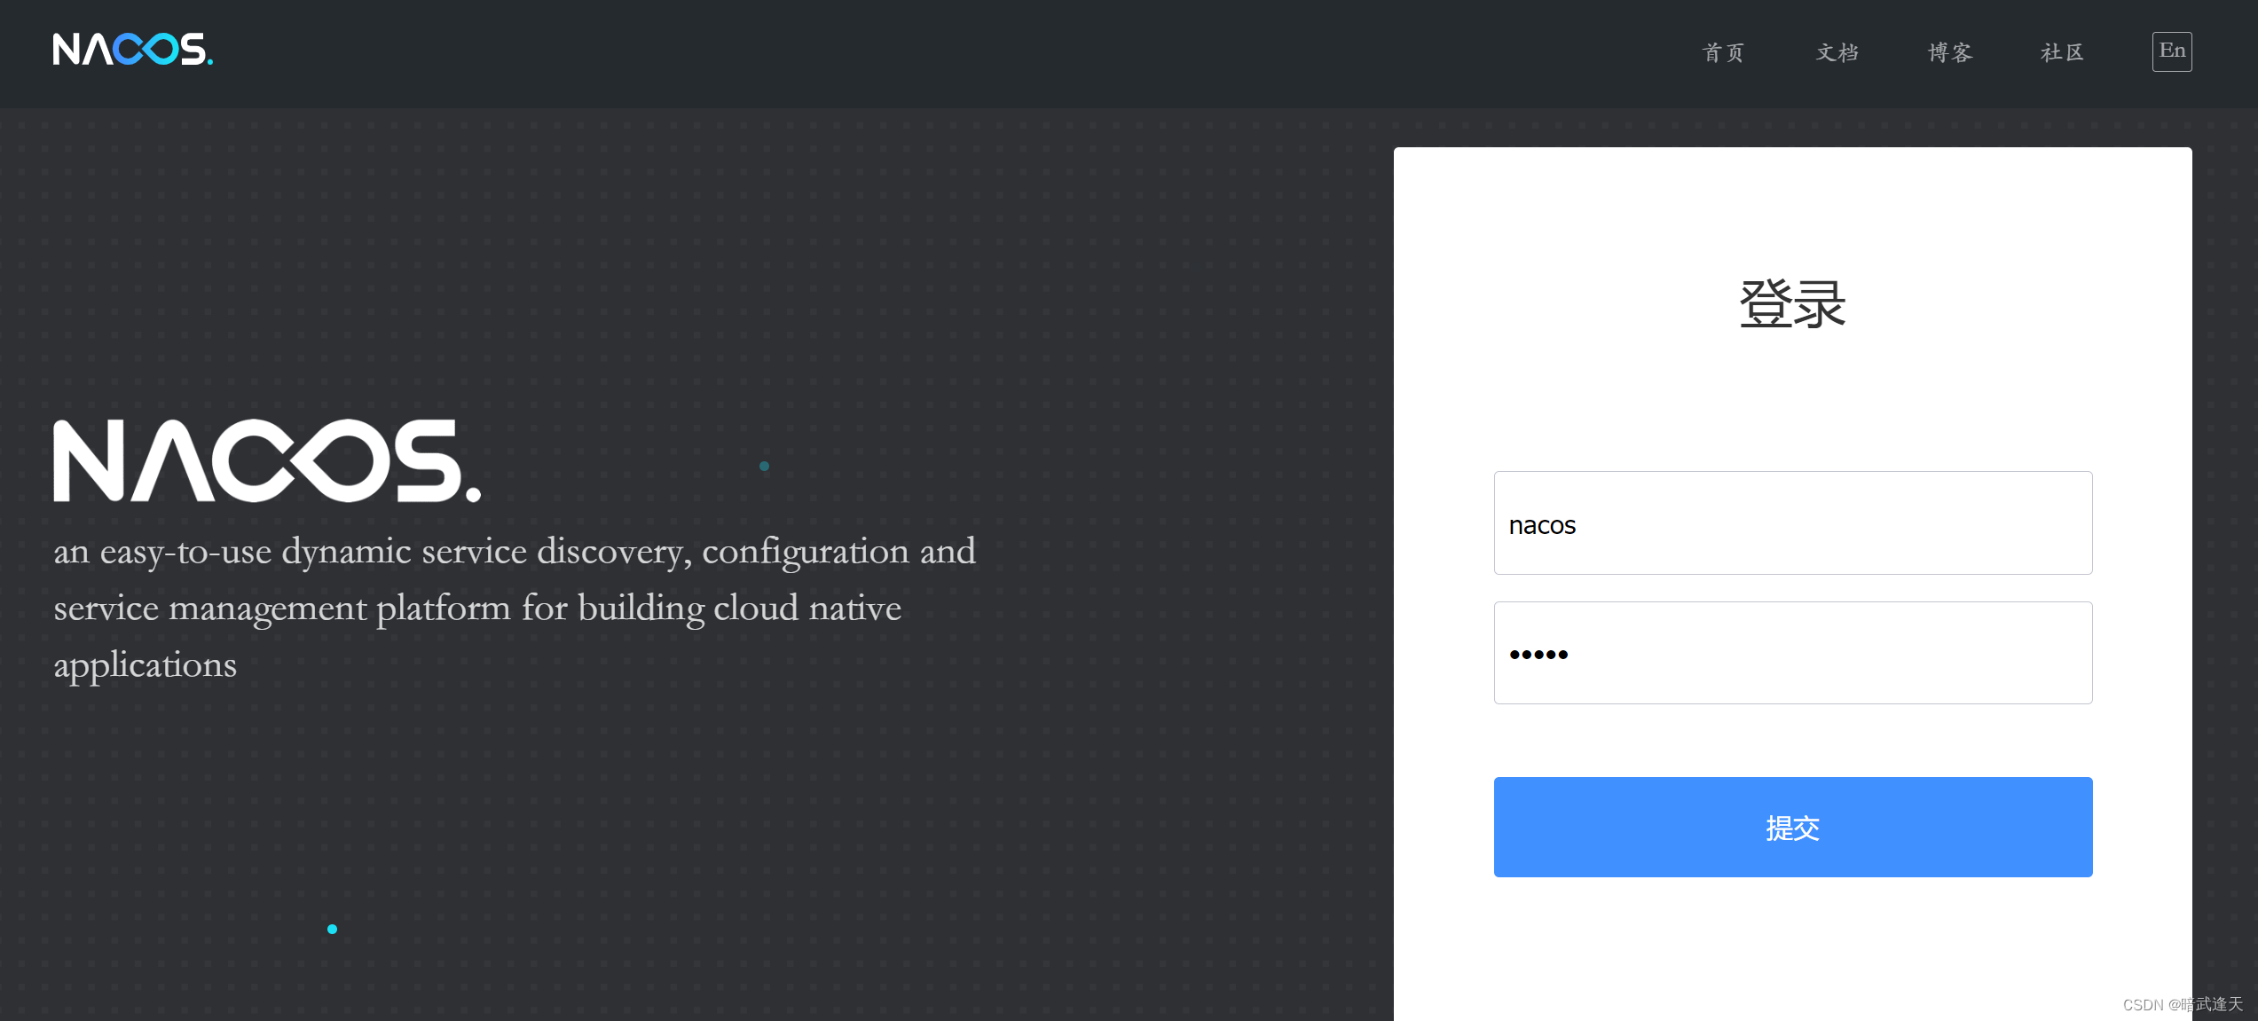Open the 首页 home page link

[1723, 52]
